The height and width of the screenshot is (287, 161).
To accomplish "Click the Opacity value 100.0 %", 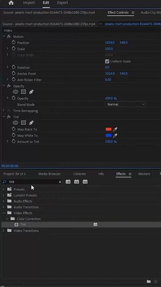I will click(x=111, y=98).
